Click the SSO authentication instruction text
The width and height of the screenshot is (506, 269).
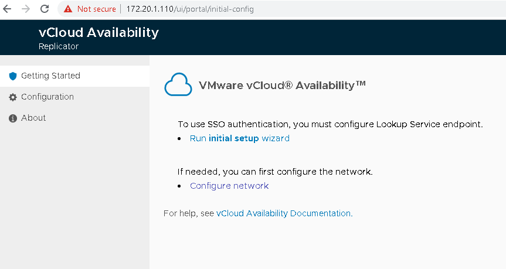(x=330, y=124)
